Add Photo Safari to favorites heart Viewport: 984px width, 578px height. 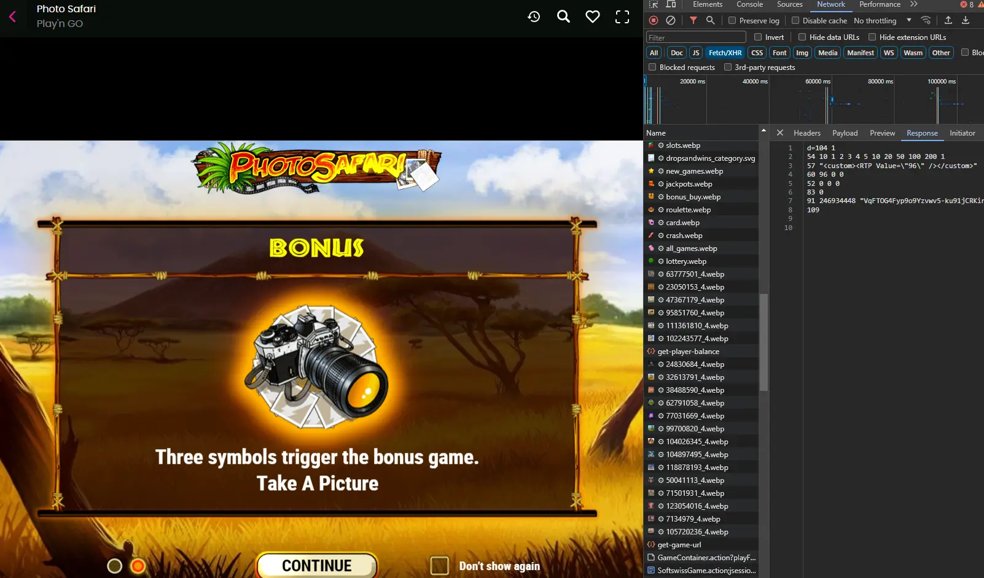coord(593,17)
